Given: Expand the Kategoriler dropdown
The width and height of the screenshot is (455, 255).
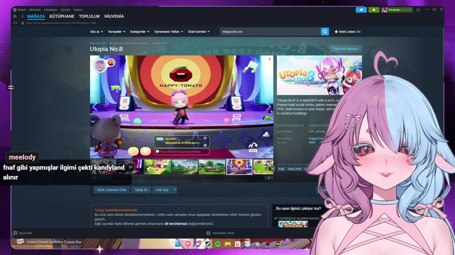Looking at the screenshot, I should 140,32.
